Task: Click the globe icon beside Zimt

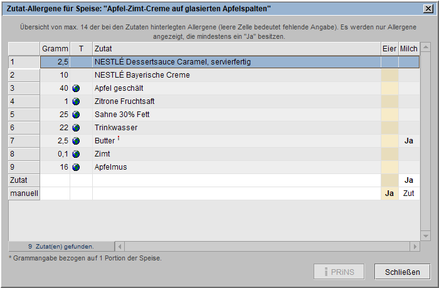Action: point(76,154)
